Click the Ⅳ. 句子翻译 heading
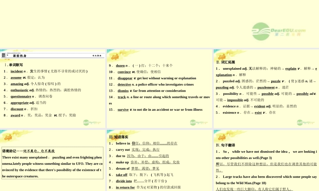 coord(226,145)
